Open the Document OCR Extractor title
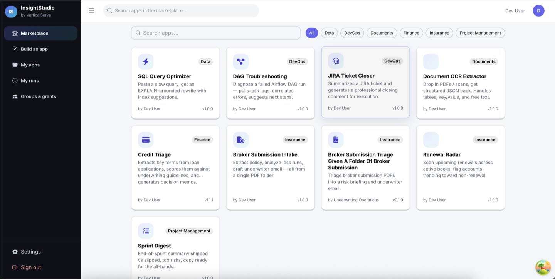The height and width of the screenshot is (279, 555). pos(455,76)
